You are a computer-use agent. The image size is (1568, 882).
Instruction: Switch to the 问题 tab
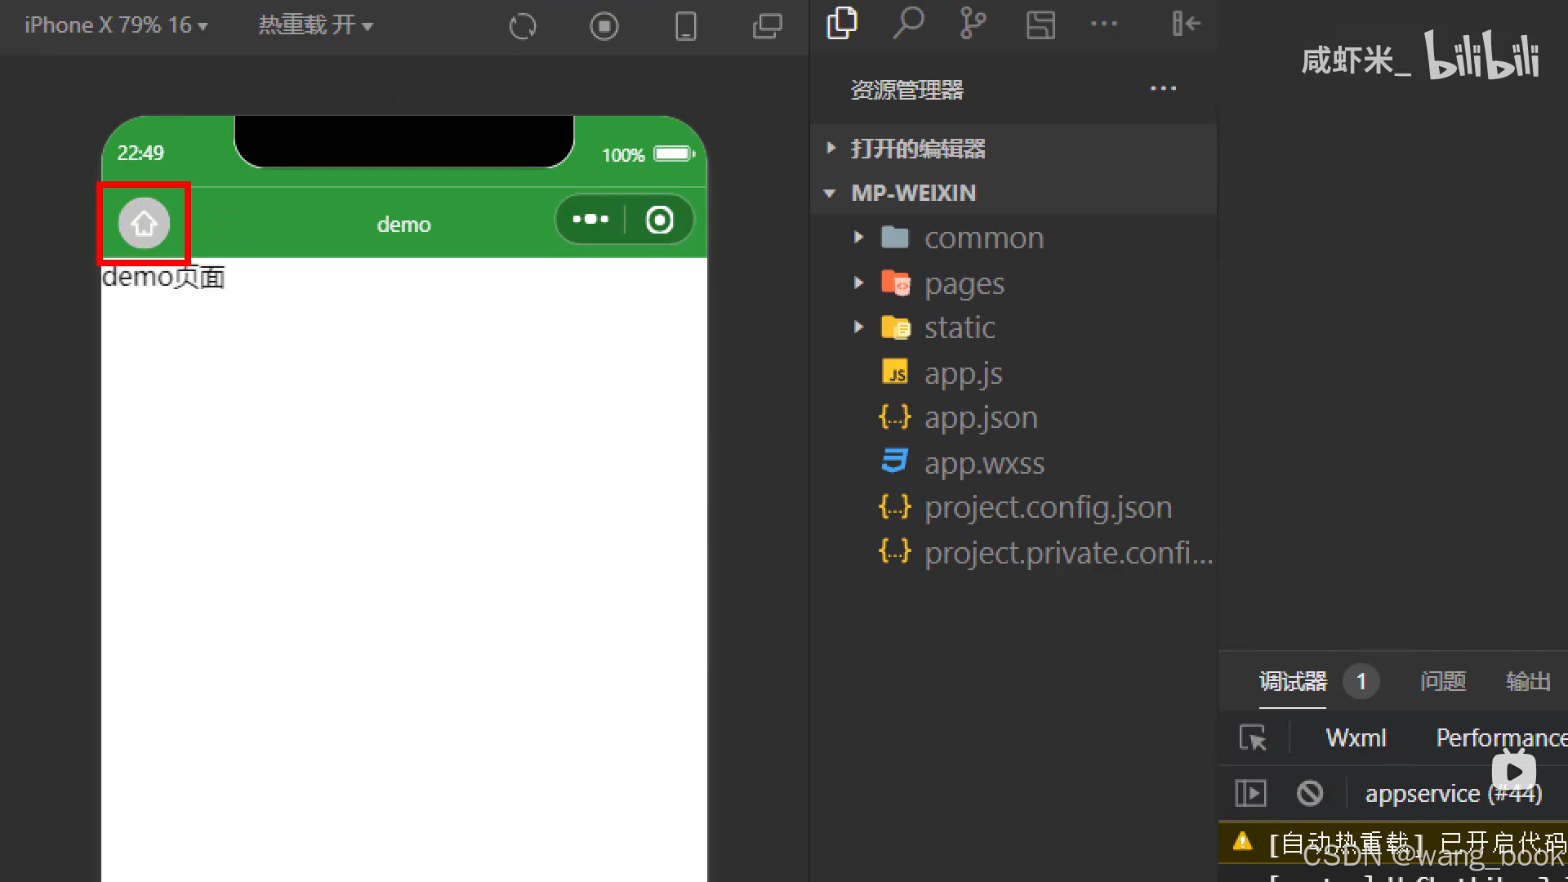(x=1443, y=681)
